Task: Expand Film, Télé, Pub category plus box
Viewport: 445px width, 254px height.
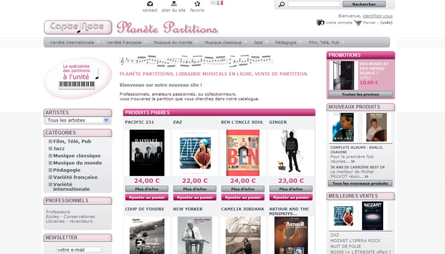Action: (x=50, y=141)
